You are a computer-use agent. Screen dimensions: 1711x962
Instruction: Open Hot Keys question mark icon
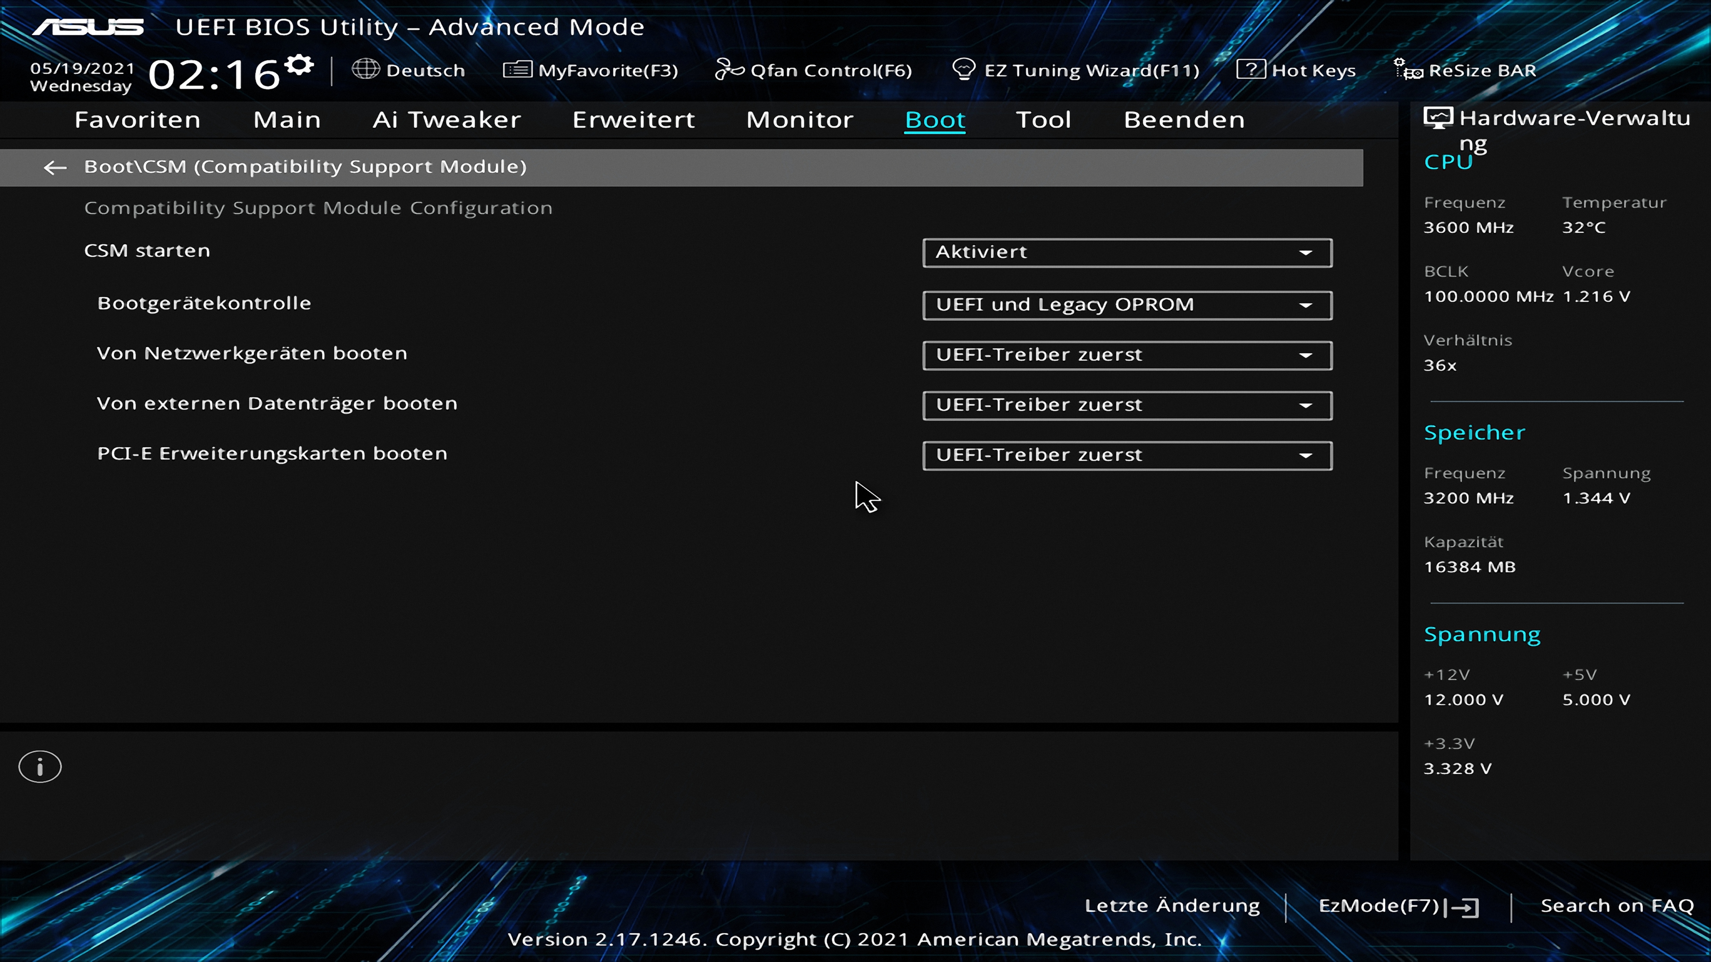[1250, 69]
